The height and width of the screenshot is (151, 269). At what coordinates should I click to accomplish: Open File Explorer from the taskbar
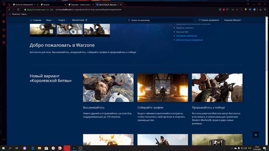(x=40, y=148)
